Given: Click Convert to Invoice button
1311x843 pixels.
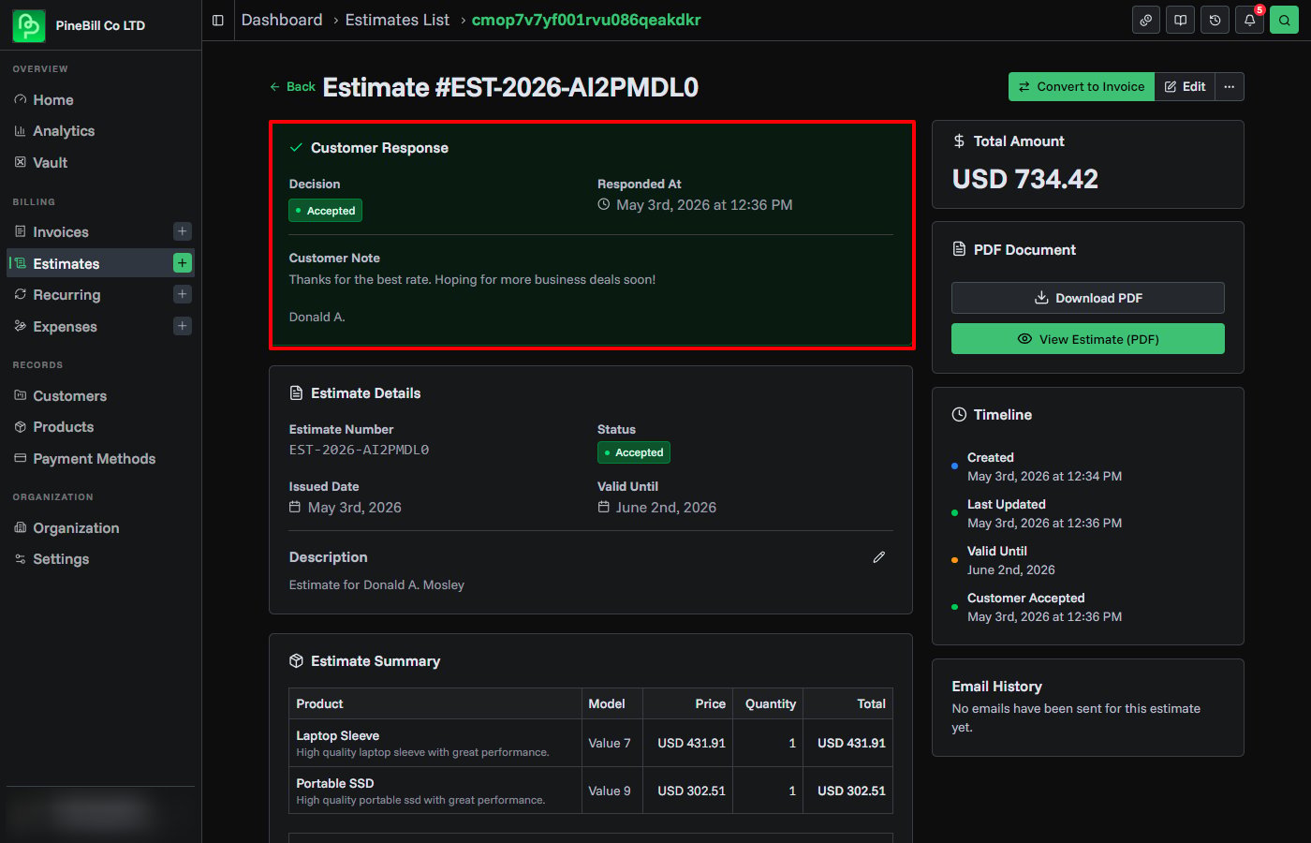Looking at the screenshot, I should [x=1082, y=87].
